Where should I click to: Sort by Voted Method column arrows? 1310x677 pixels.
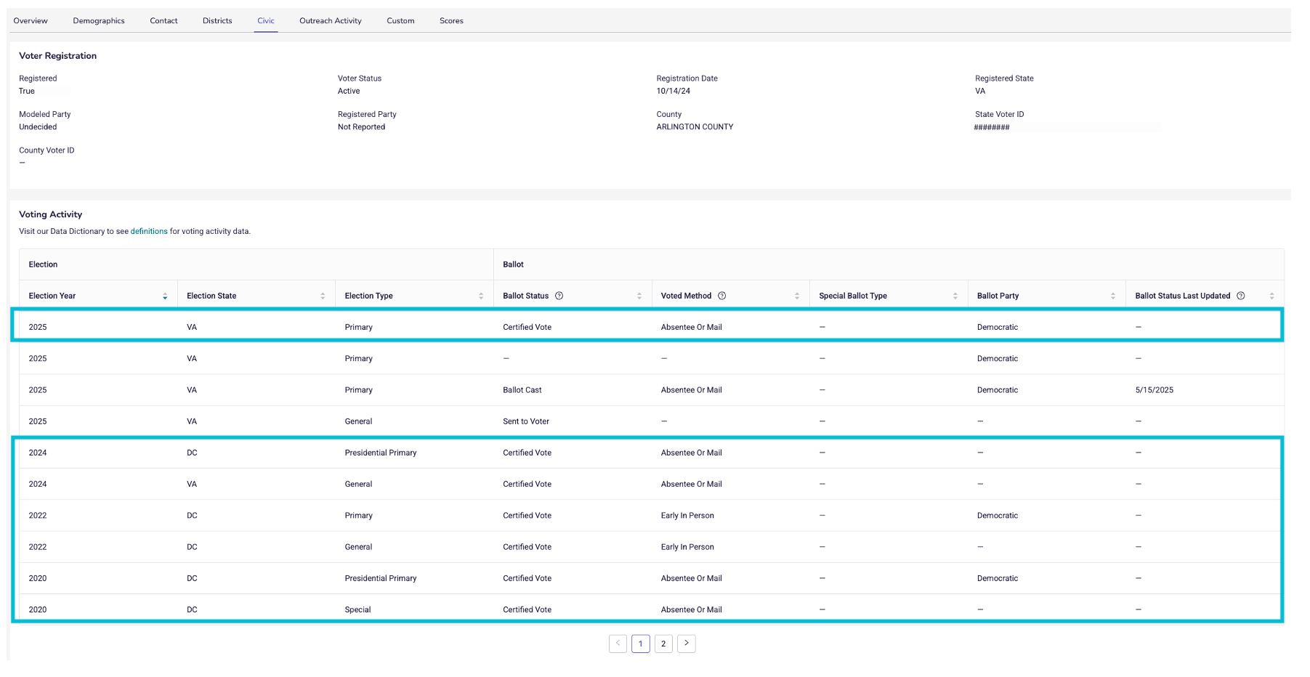pyautogui.click(x=797, y=296)
